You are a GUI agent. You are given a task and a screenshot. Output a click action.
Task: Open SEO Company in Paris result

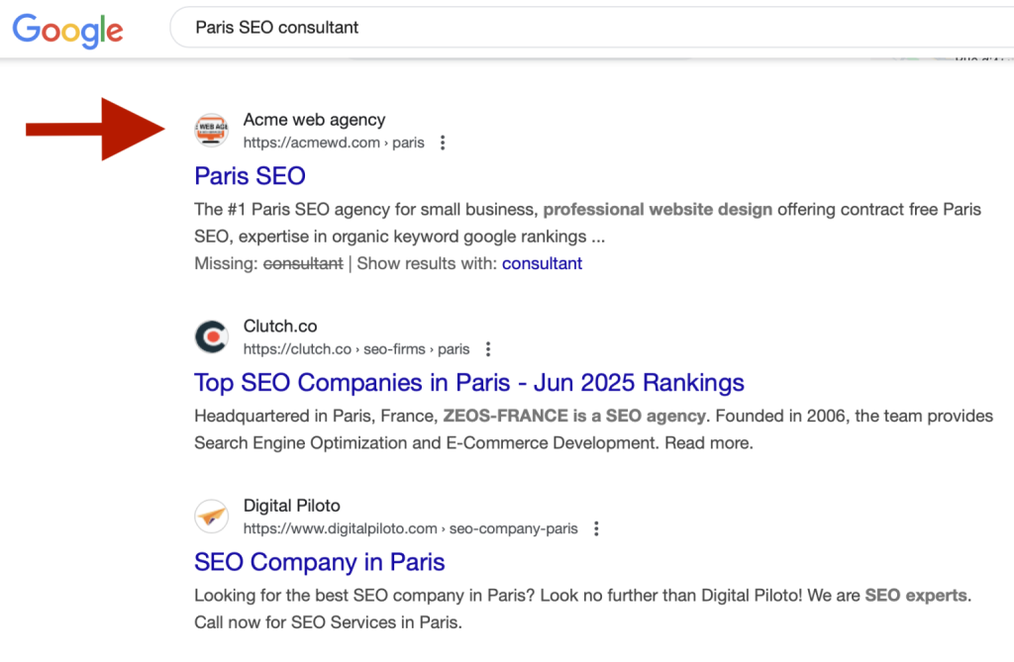coord(320,562)
